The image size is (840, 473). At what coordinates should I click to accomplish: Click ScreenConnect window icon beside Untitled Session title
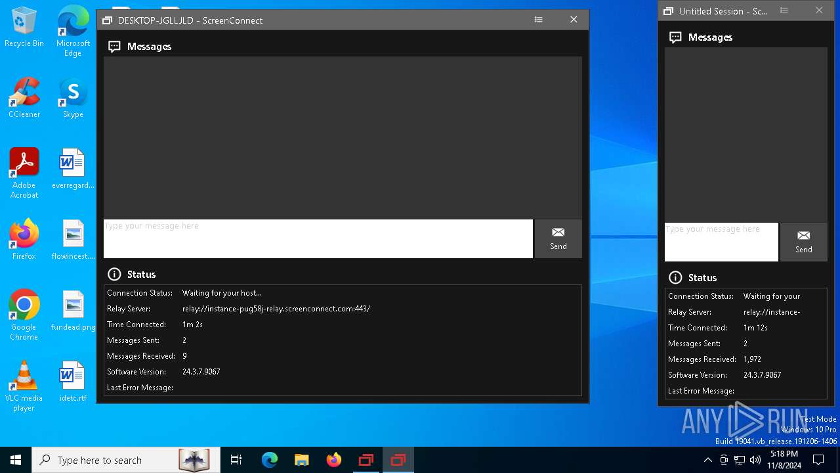click(668, 11)
